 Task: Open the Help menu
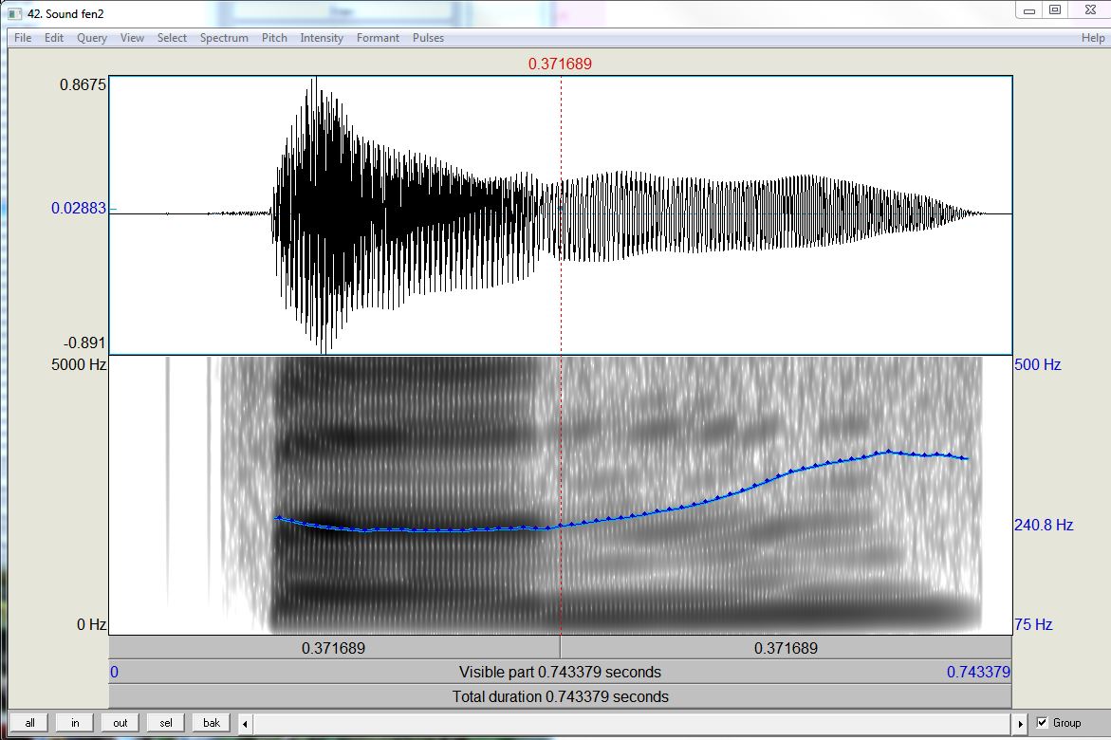tap(1093, 38)
